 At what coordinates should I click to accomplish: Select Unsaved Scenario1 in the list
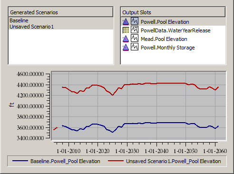(x=61, y=27)
